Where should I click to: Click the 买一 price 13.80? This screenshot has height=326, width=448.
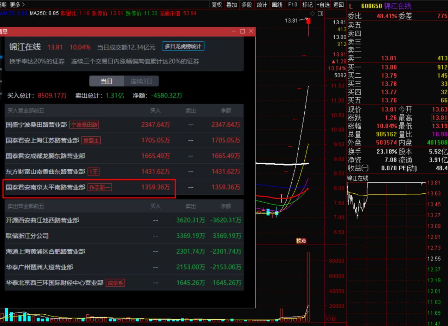coord(389,67)
